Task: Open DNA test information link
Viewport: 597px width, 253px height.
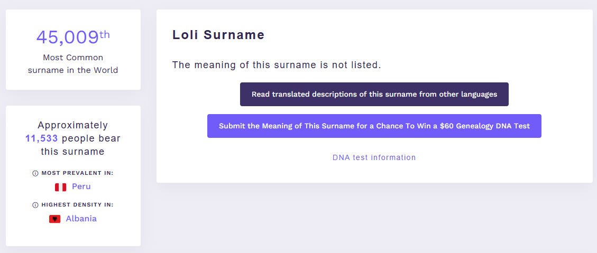Action: pyautogui.click(x=374, y=157)
